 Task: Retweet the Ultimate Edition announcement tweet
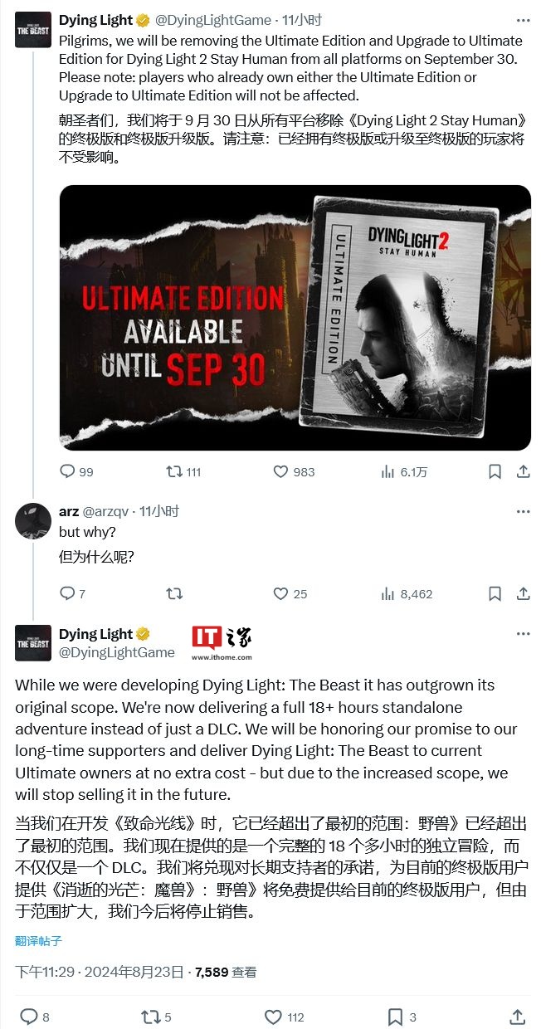coord(183,471)
